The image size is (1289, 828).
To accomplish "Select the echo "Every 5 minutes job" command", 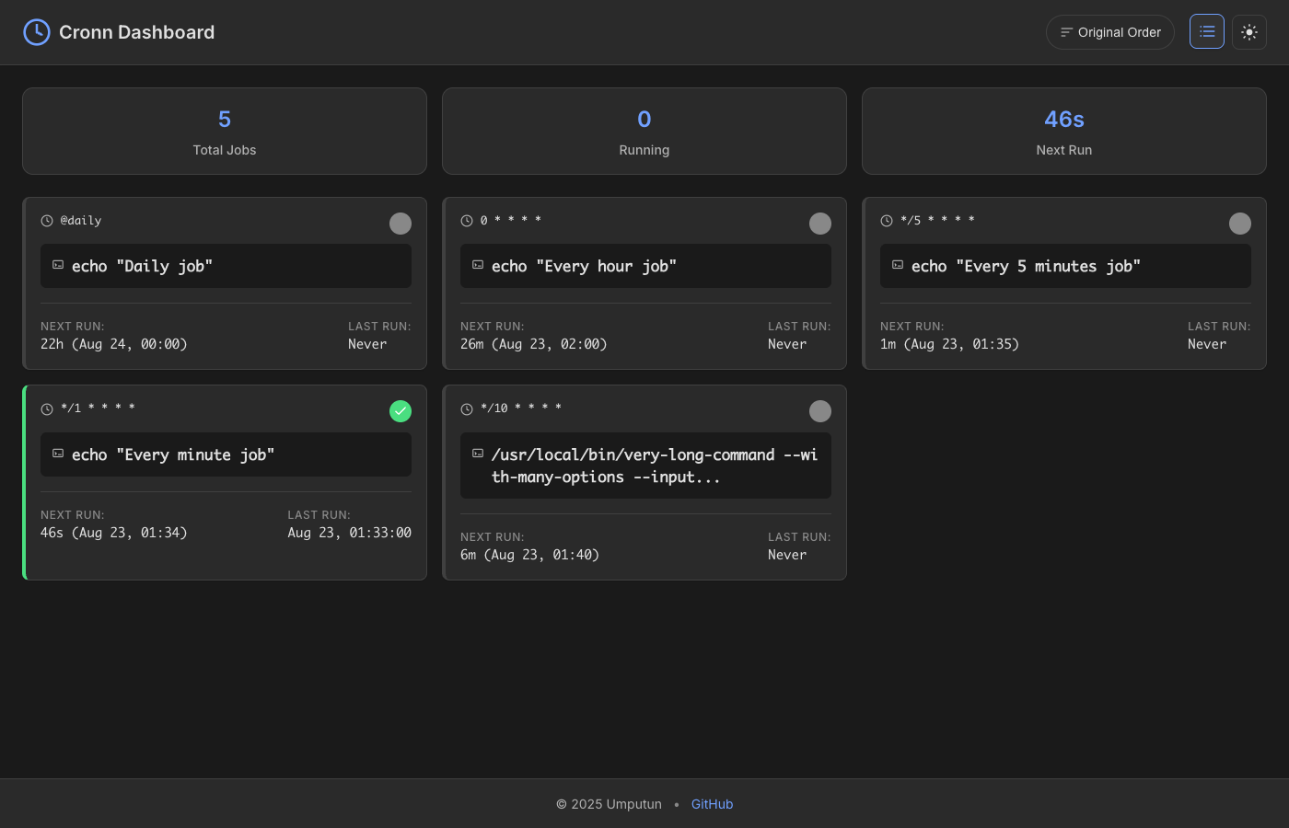I will click(x=1026, y=266).
